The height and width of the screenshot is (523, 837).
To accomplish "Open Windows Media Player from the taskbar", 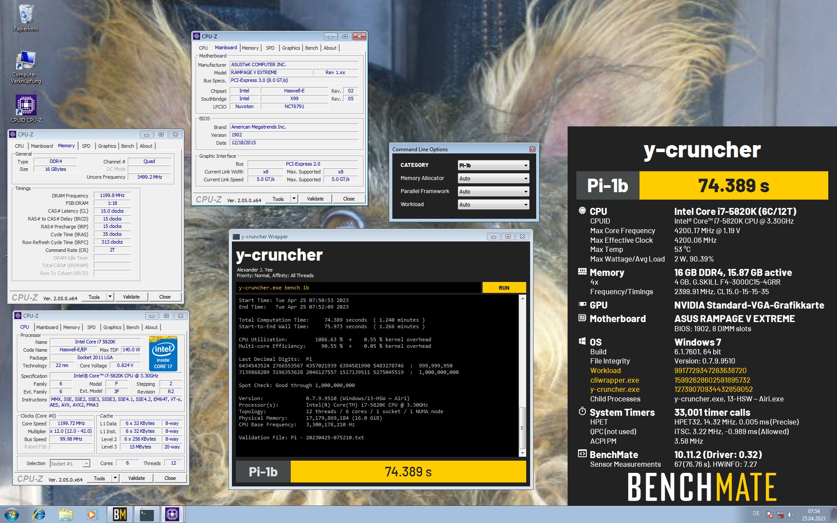I will tap(92, 515).
